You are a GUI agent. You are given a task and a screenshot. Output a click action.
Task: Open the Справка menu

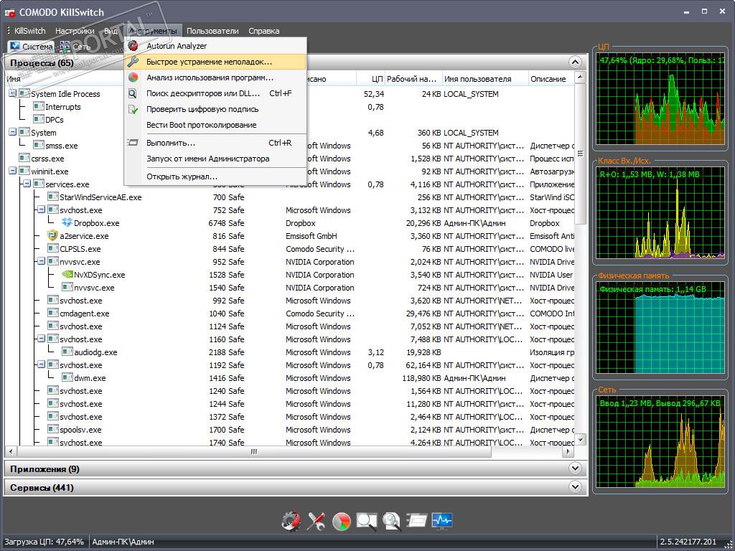[263, 31]
